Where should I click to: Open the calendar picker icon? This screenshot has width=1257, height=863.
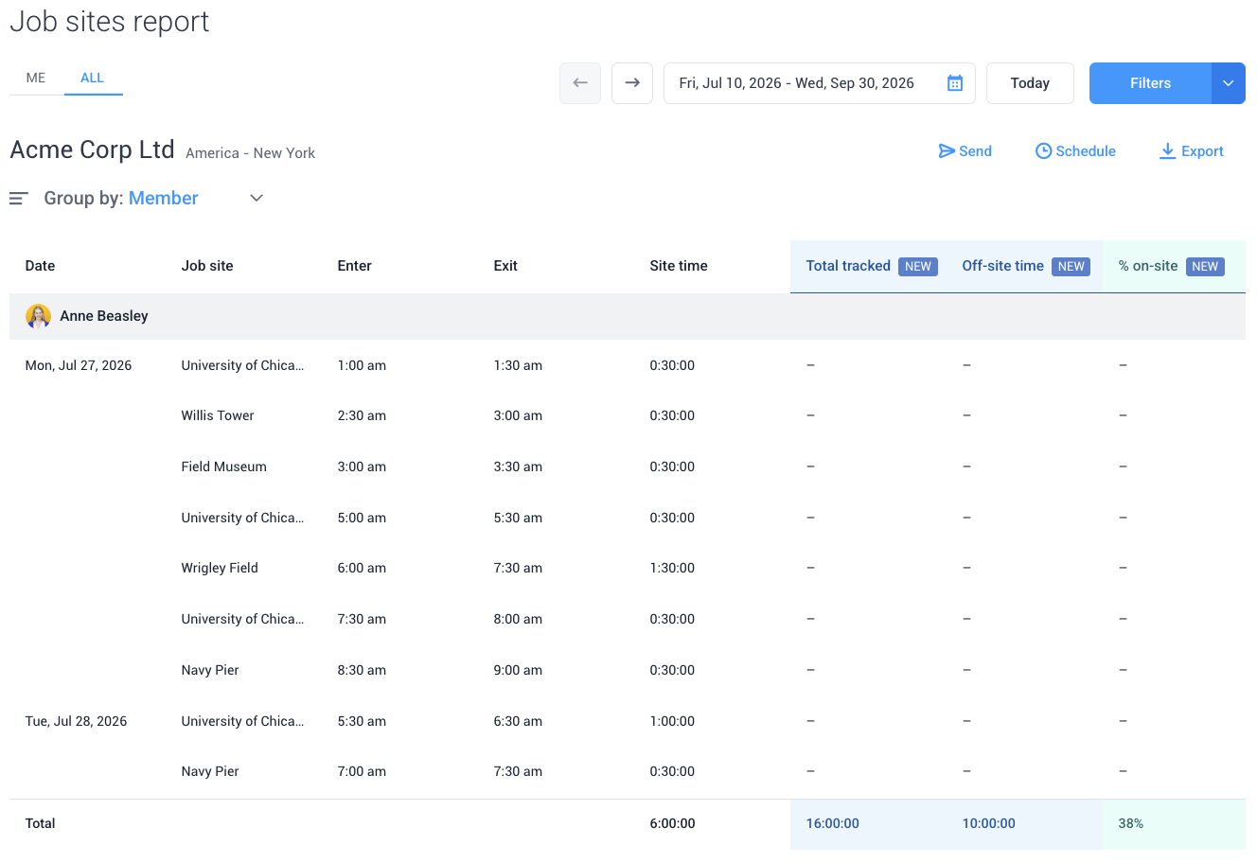coord(955,83)
